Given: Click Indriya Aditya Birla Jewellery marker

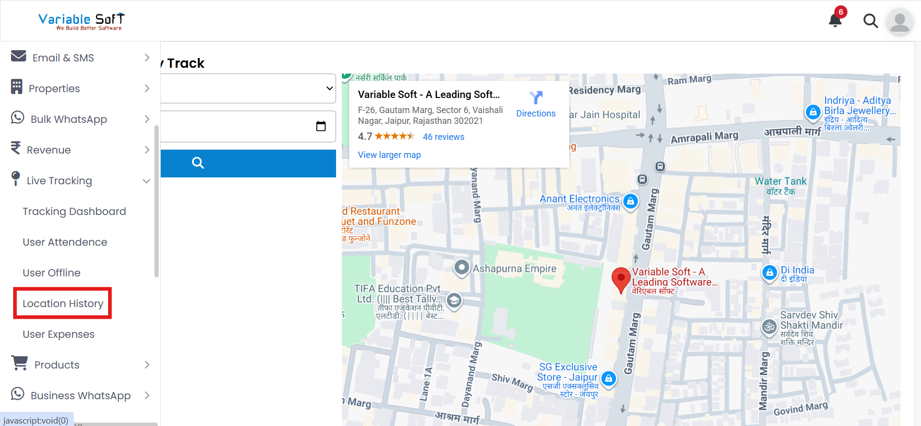Looking at the screenshot, I should click(813, 112).
